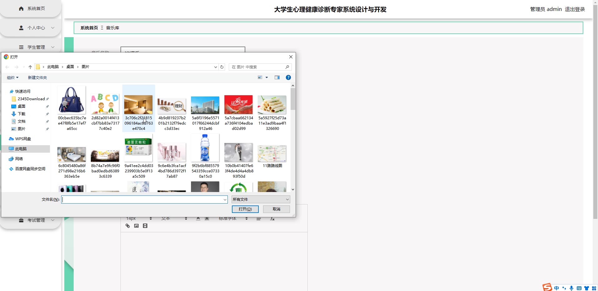Select 此电脑 in the navigation tree
The image size is (598, 291).
pos(21,149)
